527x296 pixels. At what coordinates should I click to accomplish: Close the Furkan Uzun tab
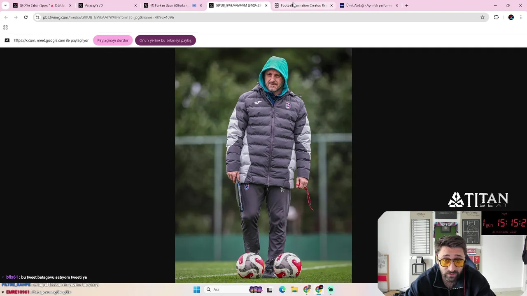click(201, 5)
